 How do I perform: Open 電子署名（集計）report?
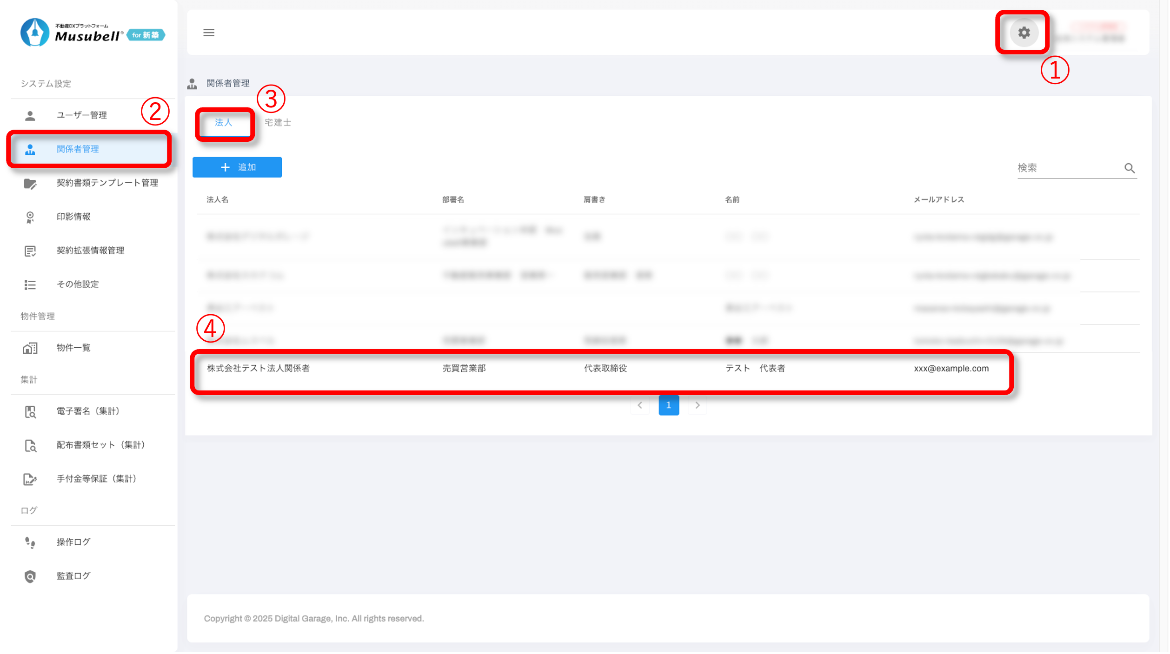(x=88, y=411)
